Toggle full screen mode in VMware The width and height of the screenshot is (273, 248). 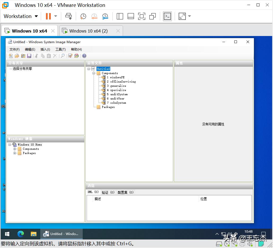pos(142,16)
